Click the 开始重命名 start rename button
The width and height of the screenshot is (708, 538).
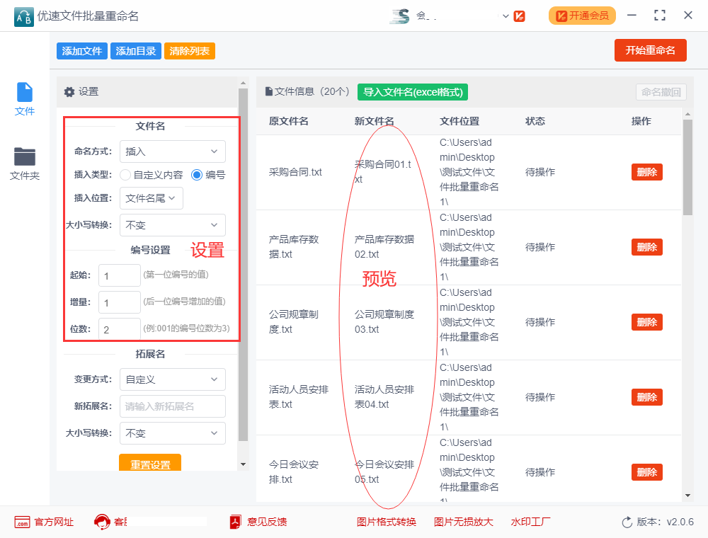[650, 50]
